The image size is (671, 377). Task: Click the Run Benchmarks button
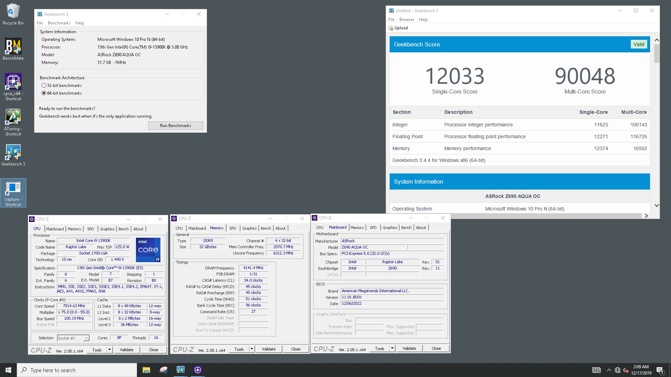(x=175, y=126)
